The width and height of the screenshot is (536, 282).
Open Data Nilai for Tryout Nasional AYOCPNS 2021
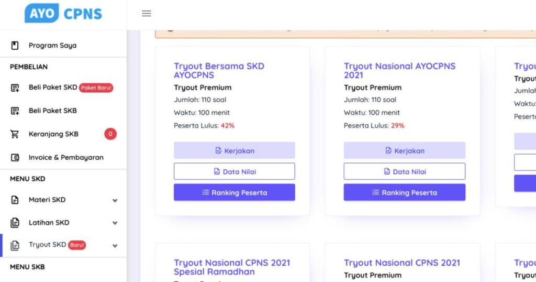coord(404,171)
